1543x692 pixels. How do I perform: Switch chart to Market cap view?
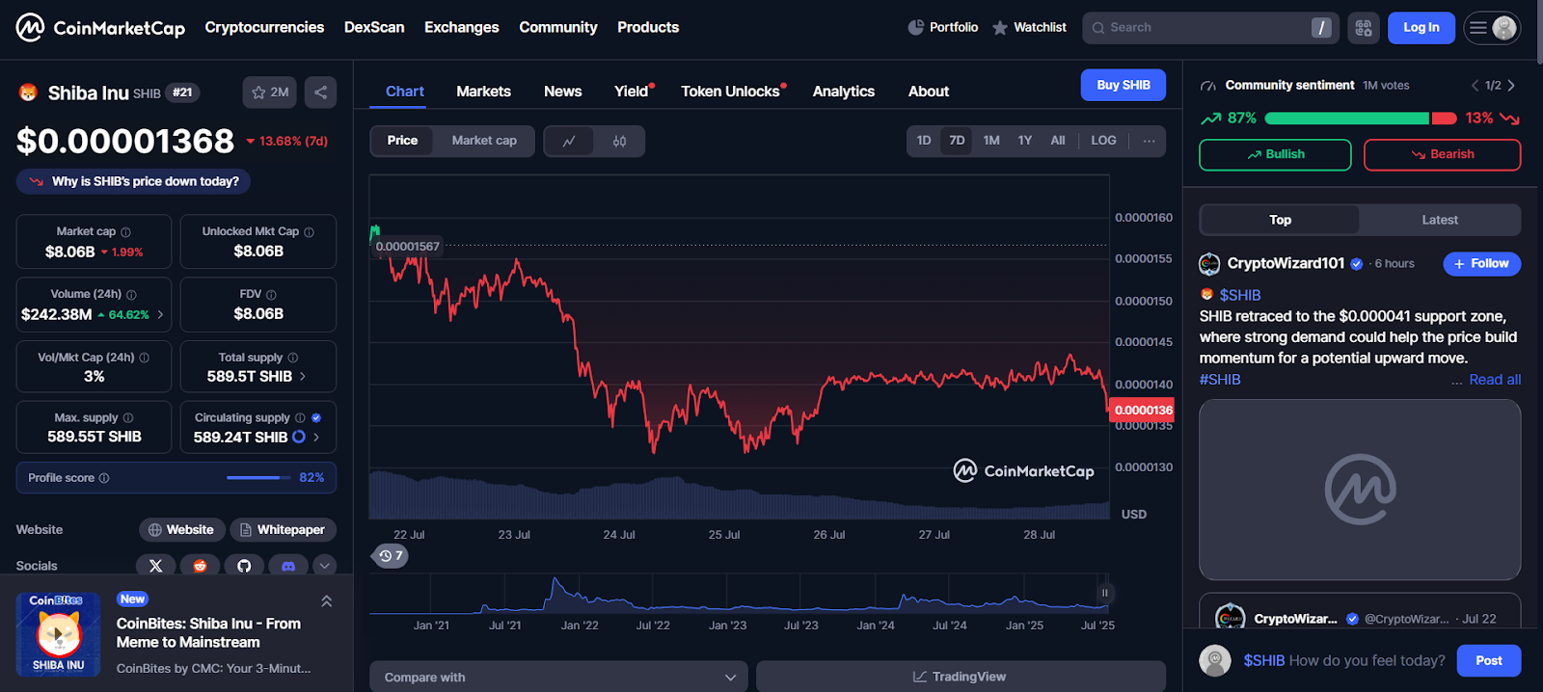tap(484, 141)
